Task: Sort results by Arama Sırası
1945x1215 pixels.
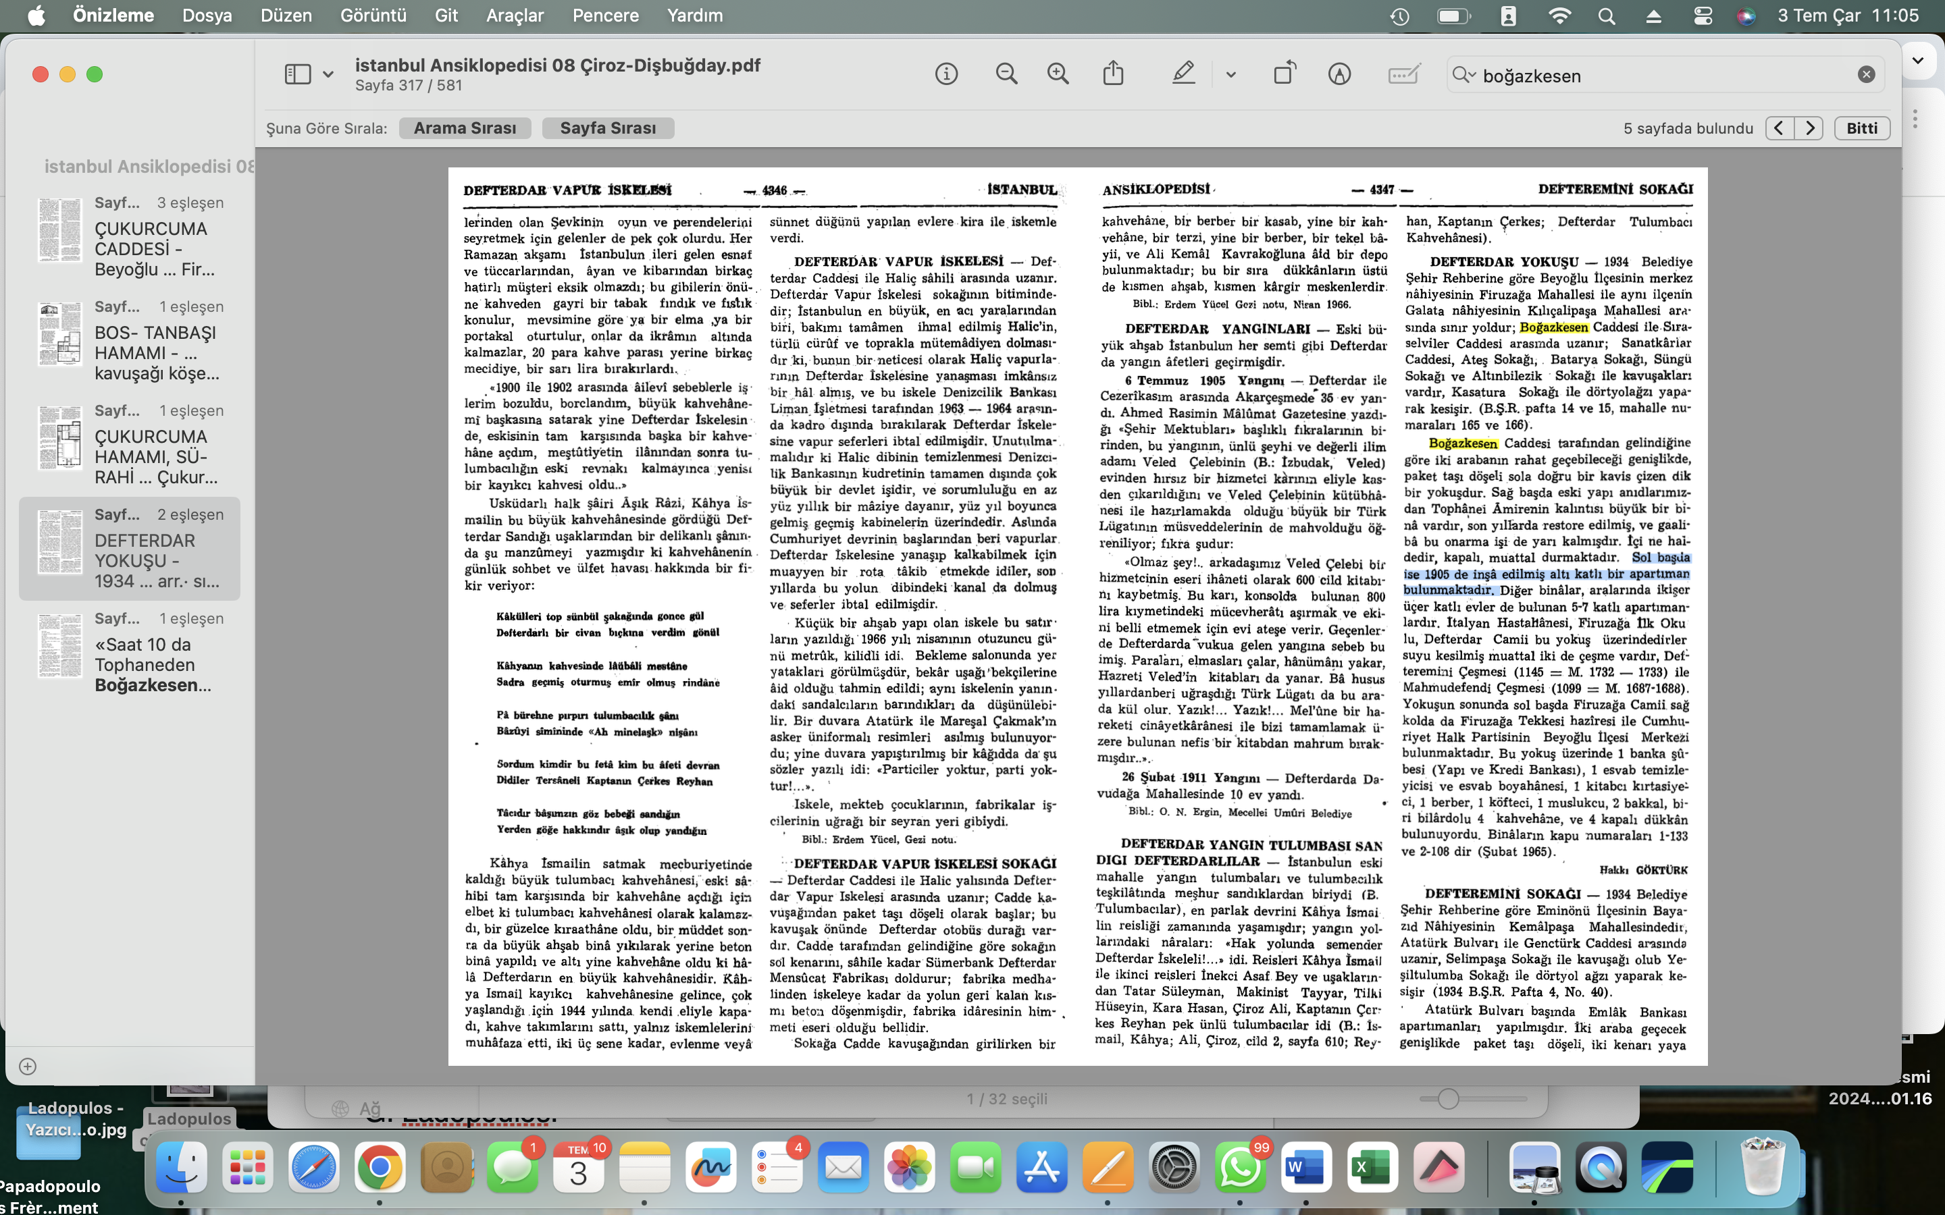Action: tap(465, 128)
